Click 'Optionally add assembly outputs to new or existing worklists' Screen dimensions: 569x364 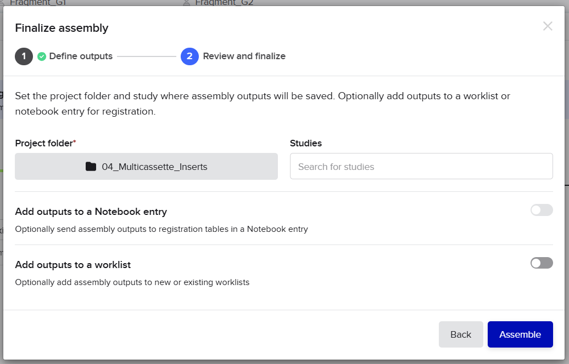(x=132, y=282)
